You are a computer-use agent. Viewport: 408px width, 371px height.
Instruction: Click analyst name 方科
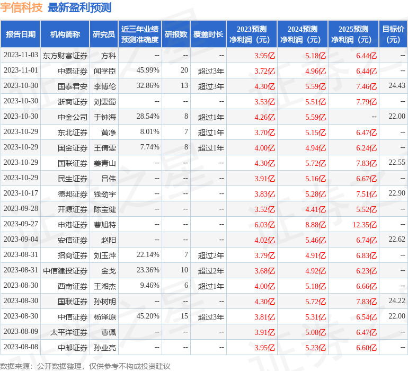pyautogui.click(x=109, y=56)
